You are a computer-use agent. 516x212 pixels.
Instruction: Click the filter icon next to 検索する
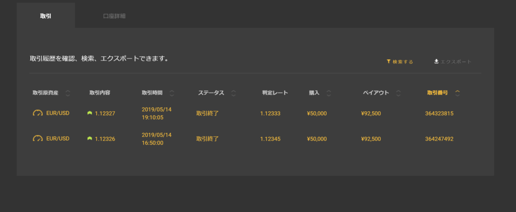click(389, 61)
